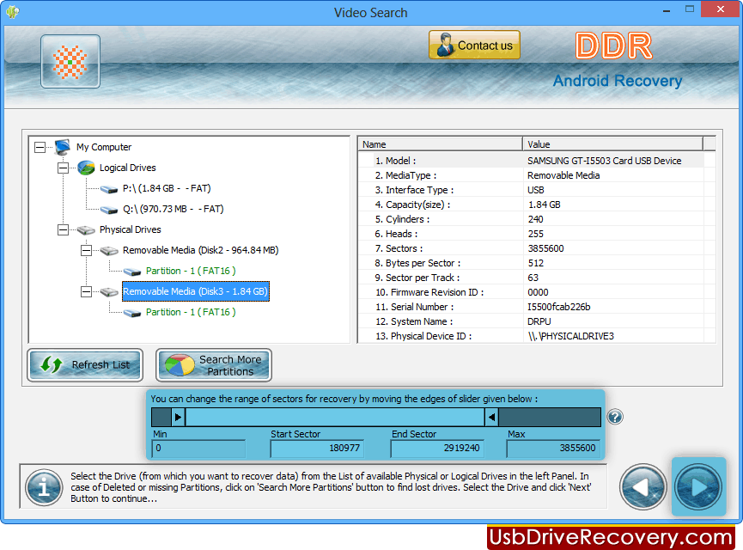Open the slider help question-mark icon
Viewport: 743px width, 550px height.
[615, 418]
